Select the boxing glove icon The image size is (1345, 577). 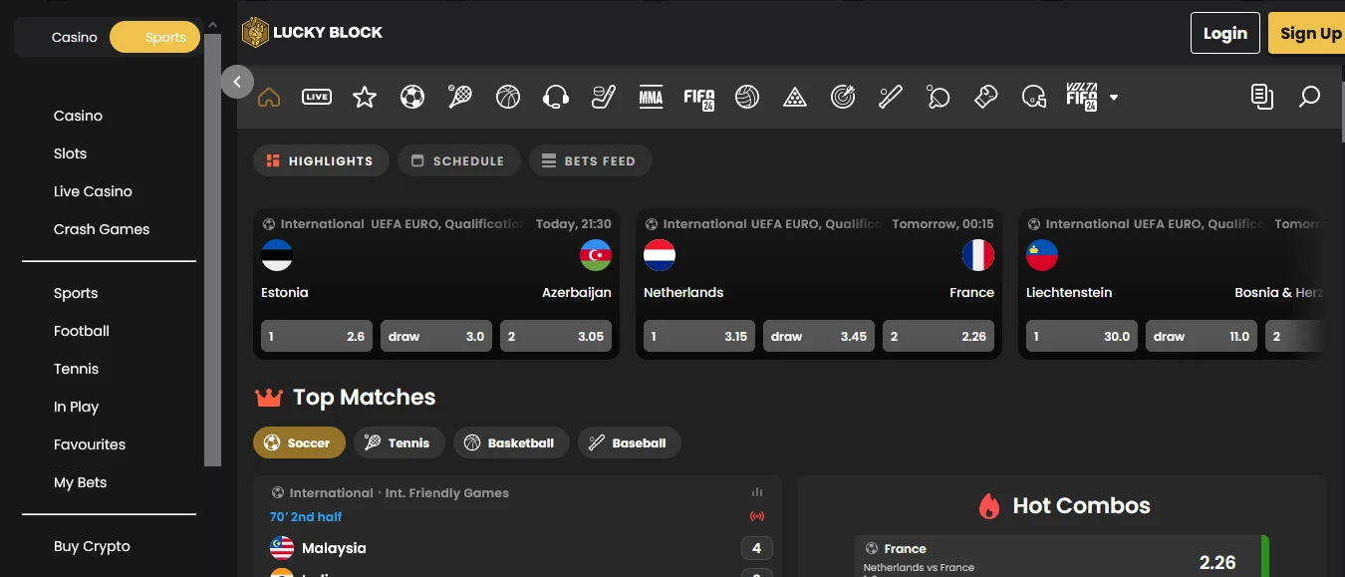pos(986,97)
